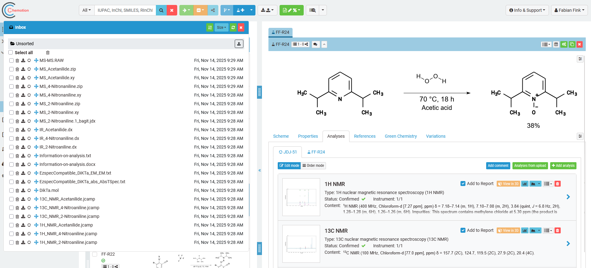Click the Add analysis button

(563, 166)
